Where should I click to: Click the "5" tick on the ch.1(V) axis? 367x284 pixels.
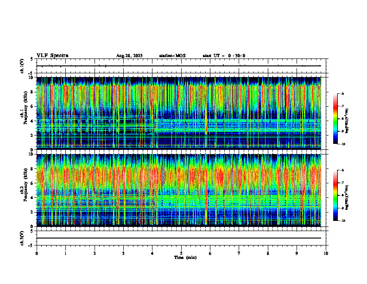[x=32, y=59]
